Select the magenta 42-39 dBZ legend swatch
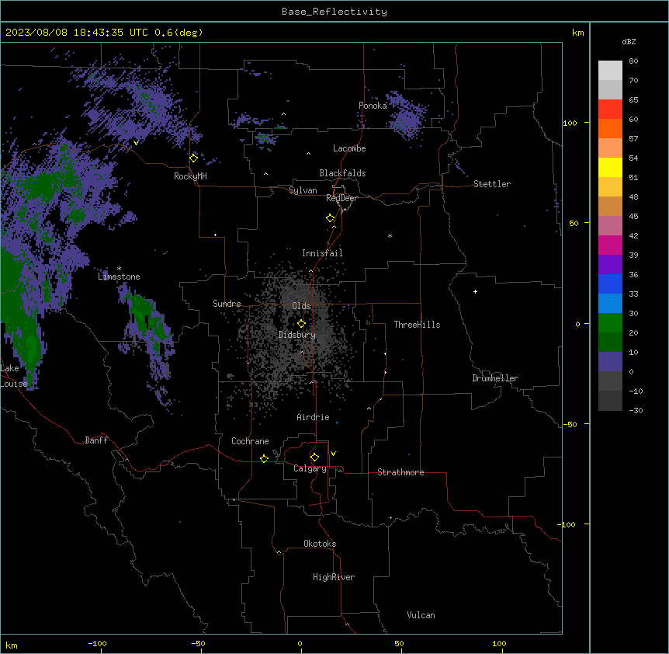Screen dimensions: 669x654 [x=610, y=245]
